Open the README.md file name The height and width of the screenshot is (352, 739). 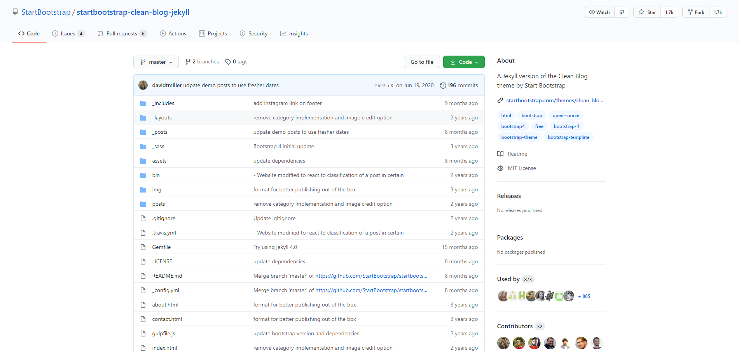(x=167, y=276)
